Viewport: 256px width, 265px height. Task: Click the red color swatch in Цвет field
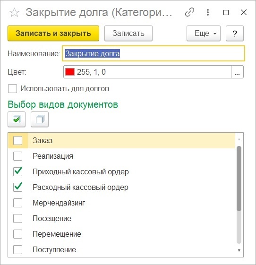point(70,72)
